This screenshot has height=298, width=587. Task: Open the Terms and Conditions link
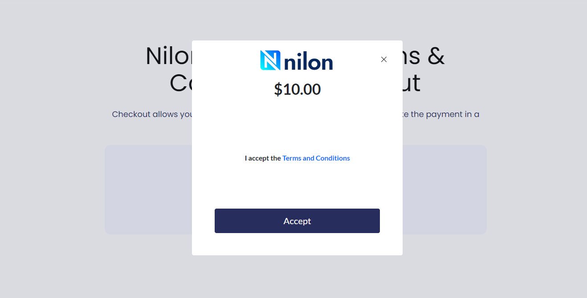(316, 158)
